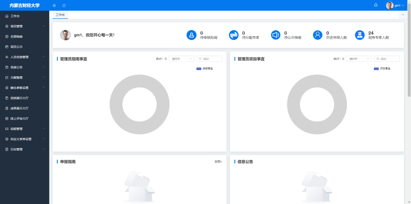The image size is (411, 204).
Task: Click the 待审核批阅 stamp icon
Action: pyautogui.click(x=192, y=35)
